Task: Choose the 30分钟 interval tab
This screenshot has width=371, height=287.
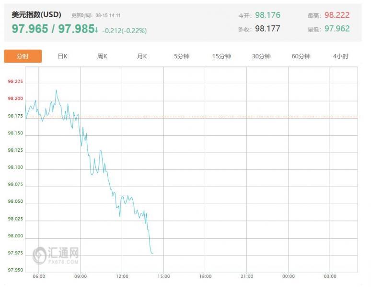Action: pyautogui.click(x=261, y=56)
